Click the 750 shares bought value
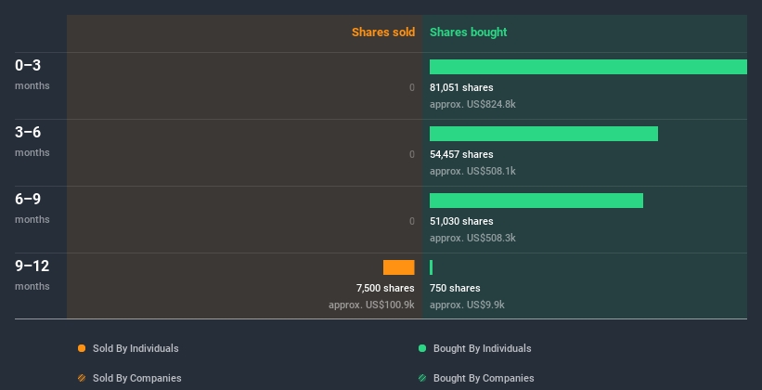The width and height of the screenshot is (762, 390). point(455,288)
